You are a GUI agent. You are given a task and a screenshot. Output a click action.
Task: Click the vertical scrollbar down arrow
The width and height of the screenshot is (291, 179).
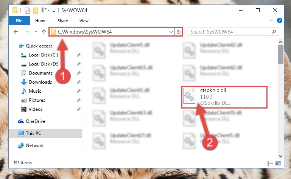tap(280, 156)
